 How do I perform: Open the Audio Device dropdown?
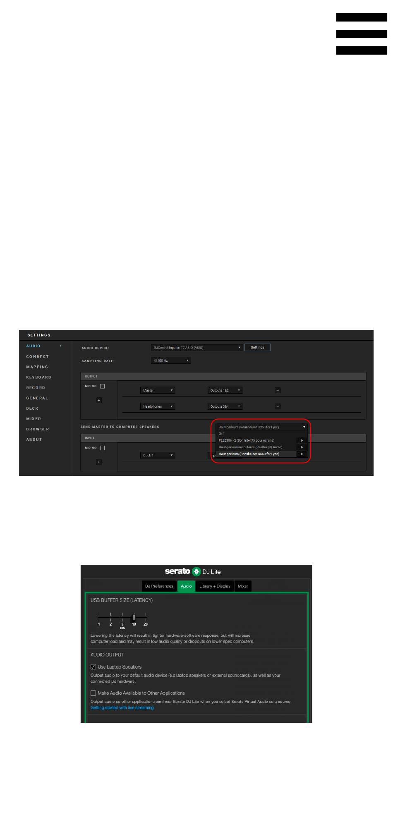[196, 348]
